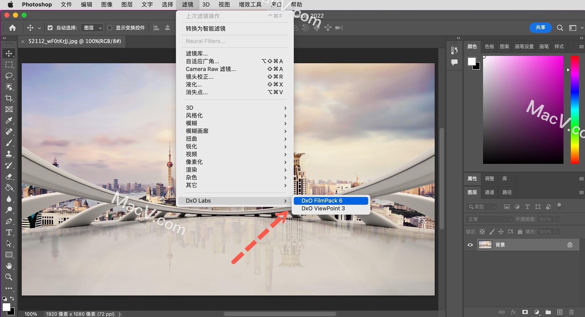Open the 图层 auto-select dropdown
The height and width of the screenshot is (317, 585).
tap(93, 28)
